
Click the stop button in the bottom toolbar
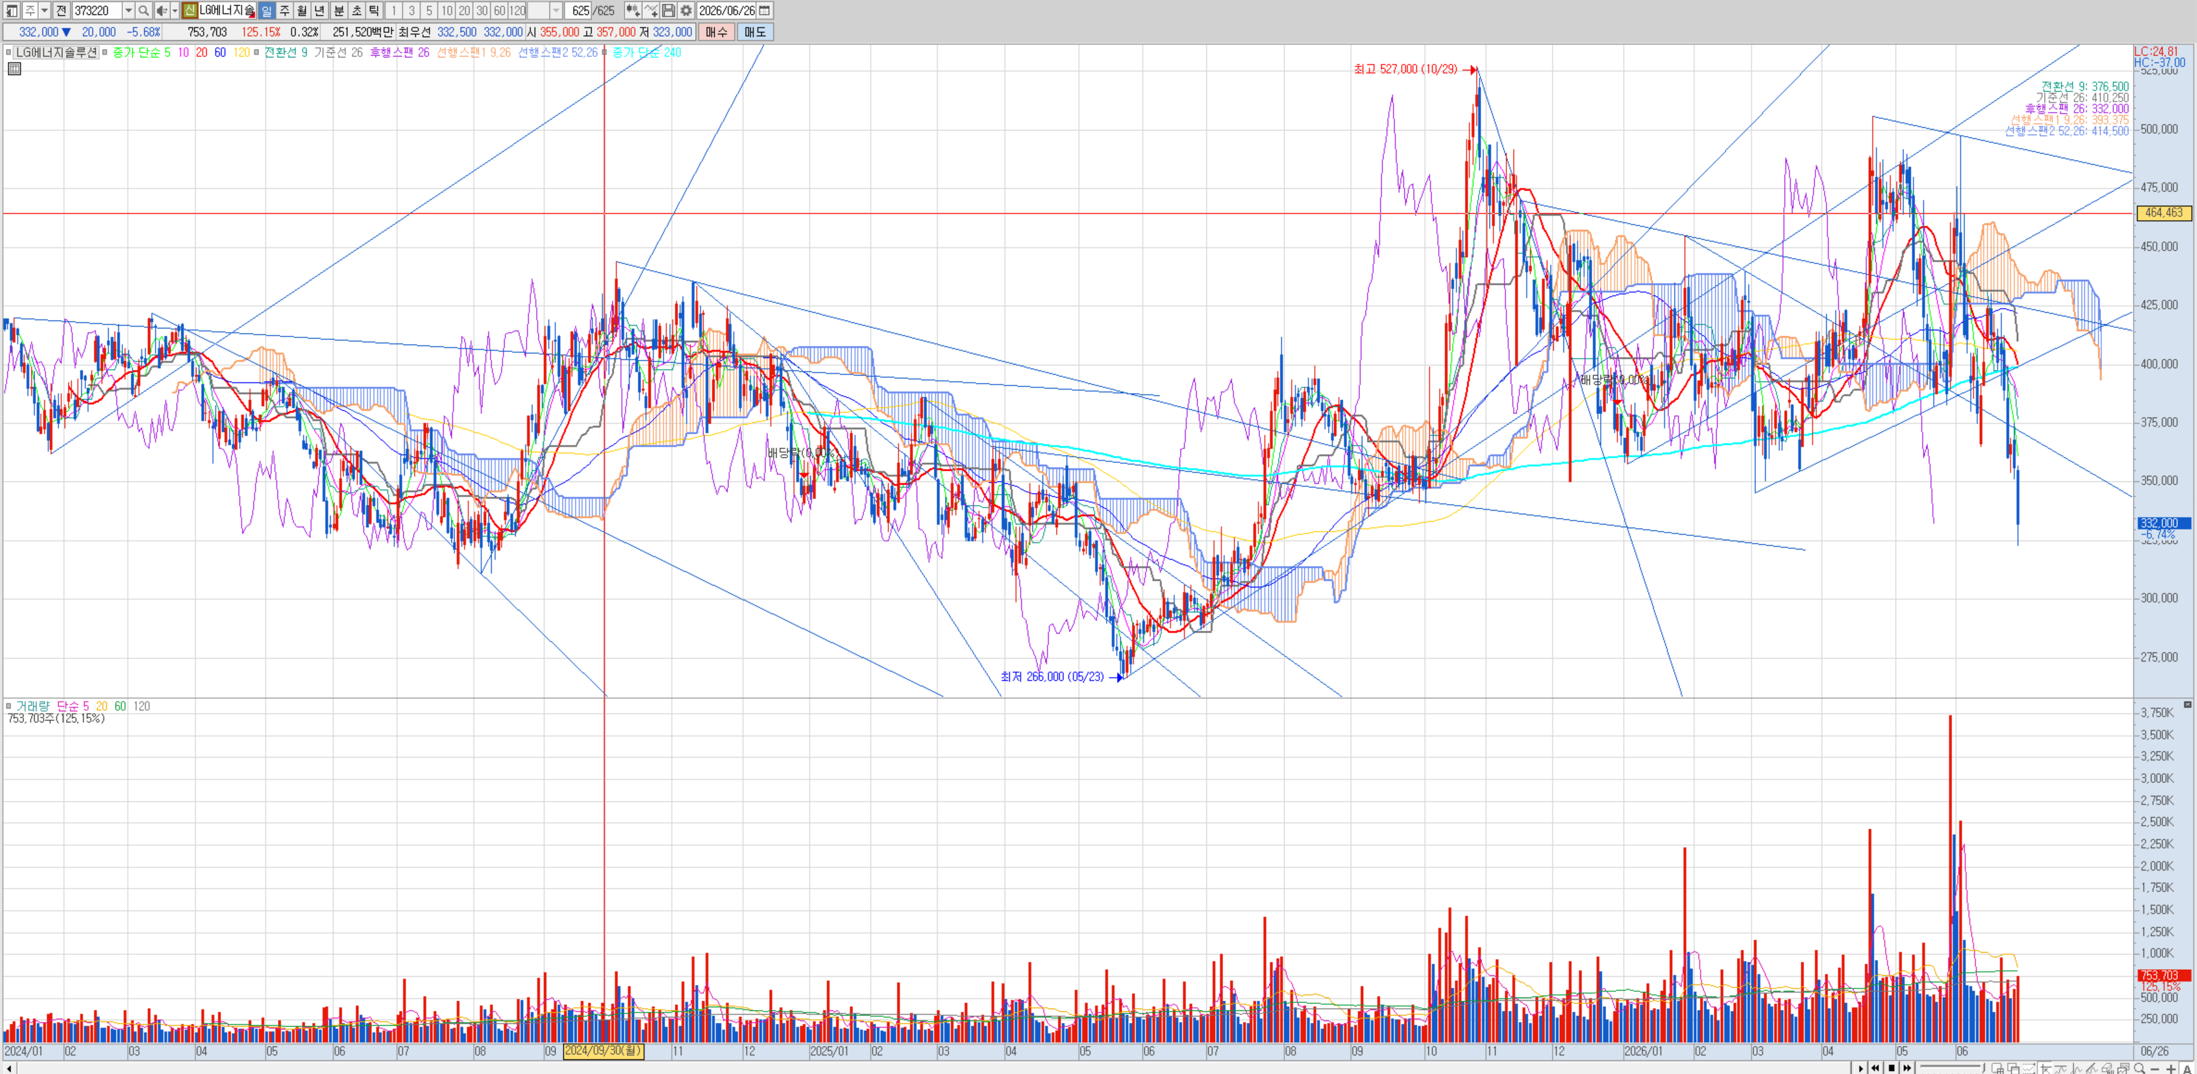click(1892, 1068)
